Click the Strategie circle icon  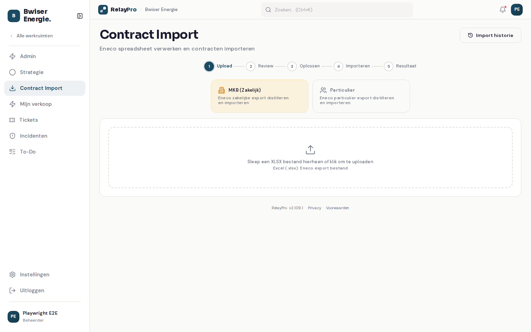pos(12,72)
